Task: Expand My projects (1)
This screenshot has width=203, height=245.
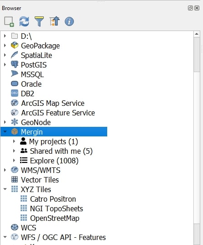Action: 14,141
